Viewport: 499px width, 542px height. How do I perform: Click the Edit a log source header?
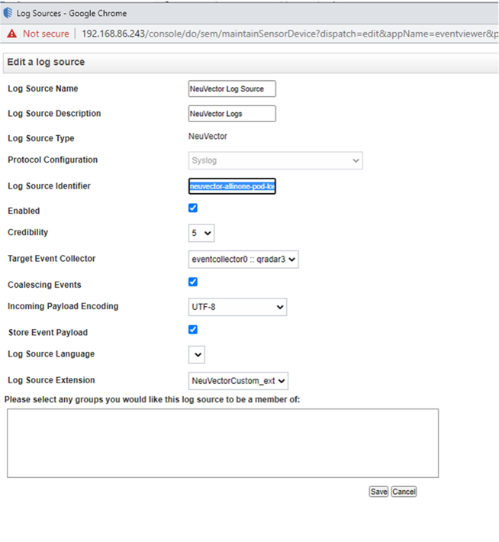46,62
